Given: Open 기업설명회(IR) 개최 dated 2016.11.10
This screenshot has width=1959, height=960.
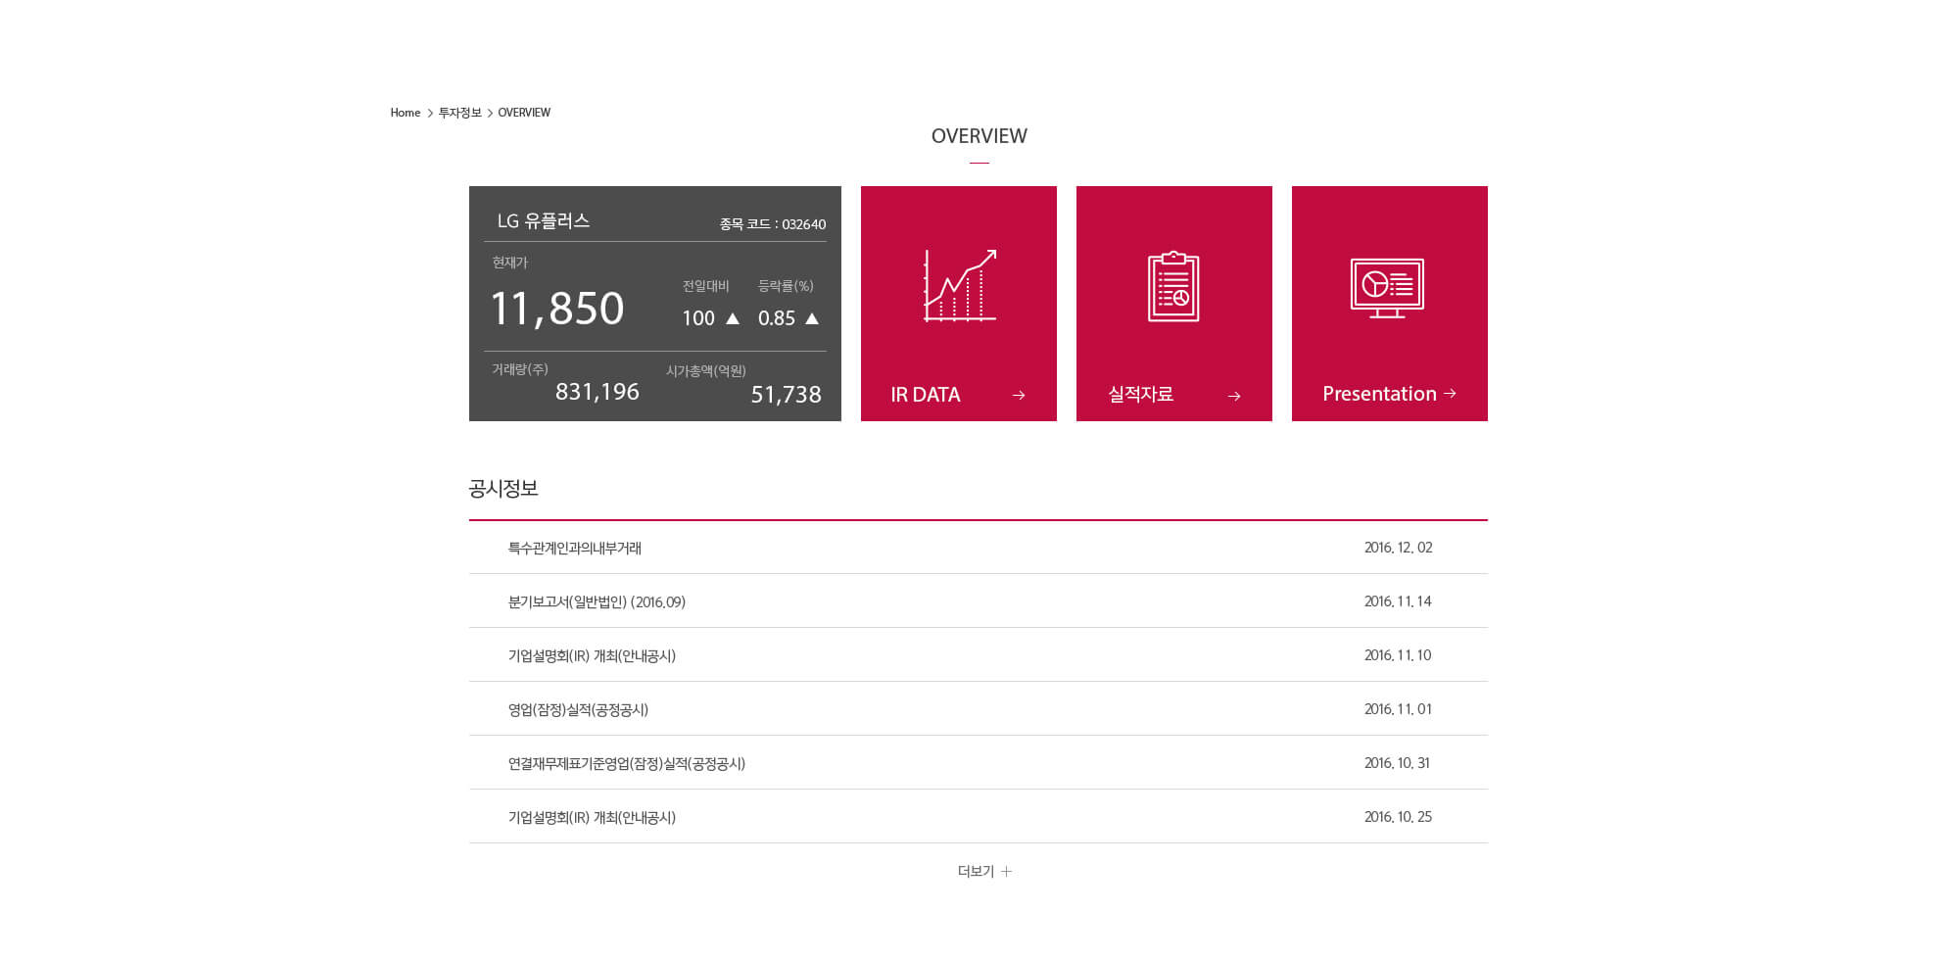Looking at the screenshot, I should [x=592, y=655].
